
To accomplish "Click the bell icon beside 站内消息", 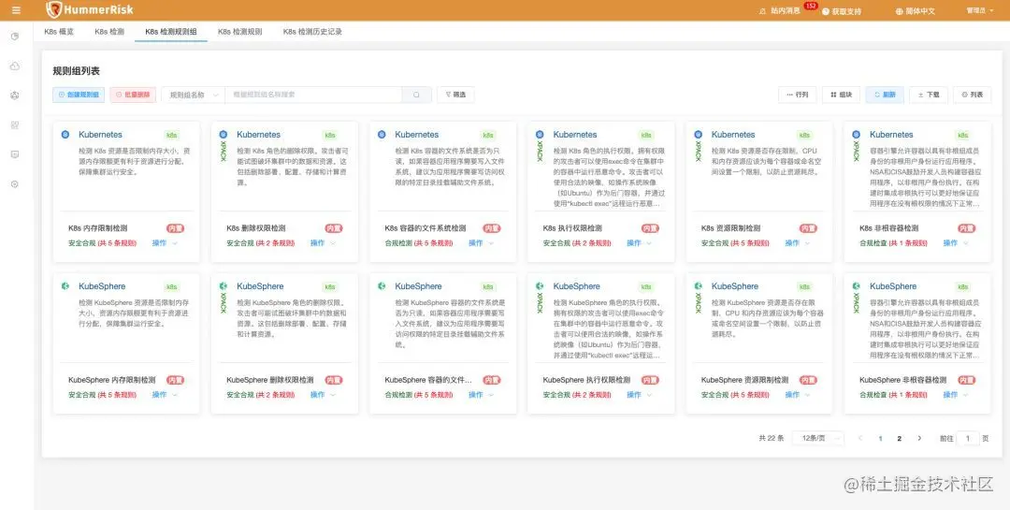I will (763, 11).
